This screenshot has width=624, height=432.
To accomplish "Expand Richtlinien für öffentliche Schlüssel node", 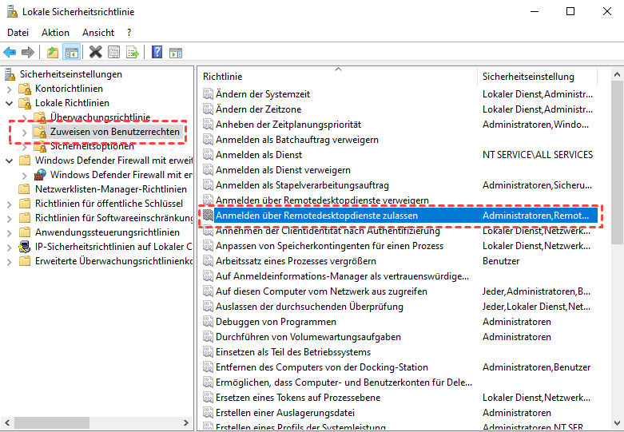I will point(9,204).
